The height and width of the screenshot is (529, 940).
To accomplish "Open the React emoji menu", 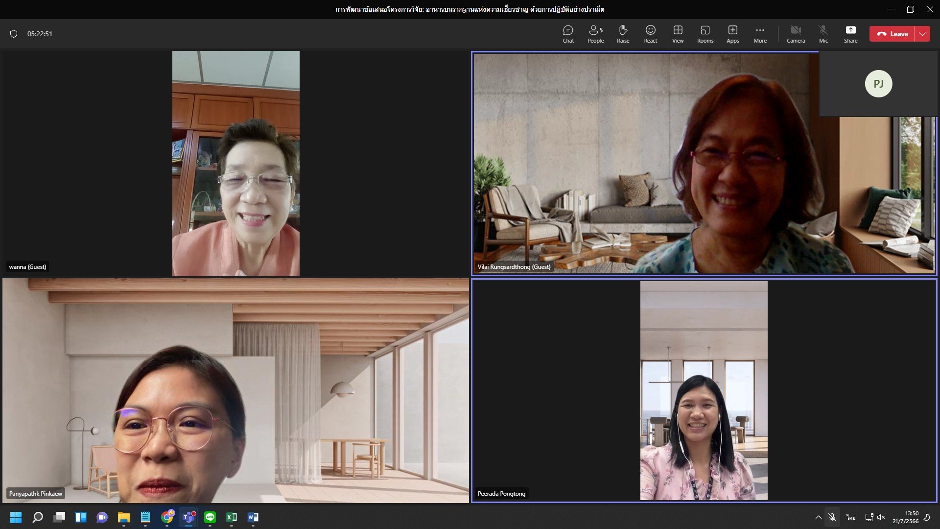I will click(x=650, y=34).
